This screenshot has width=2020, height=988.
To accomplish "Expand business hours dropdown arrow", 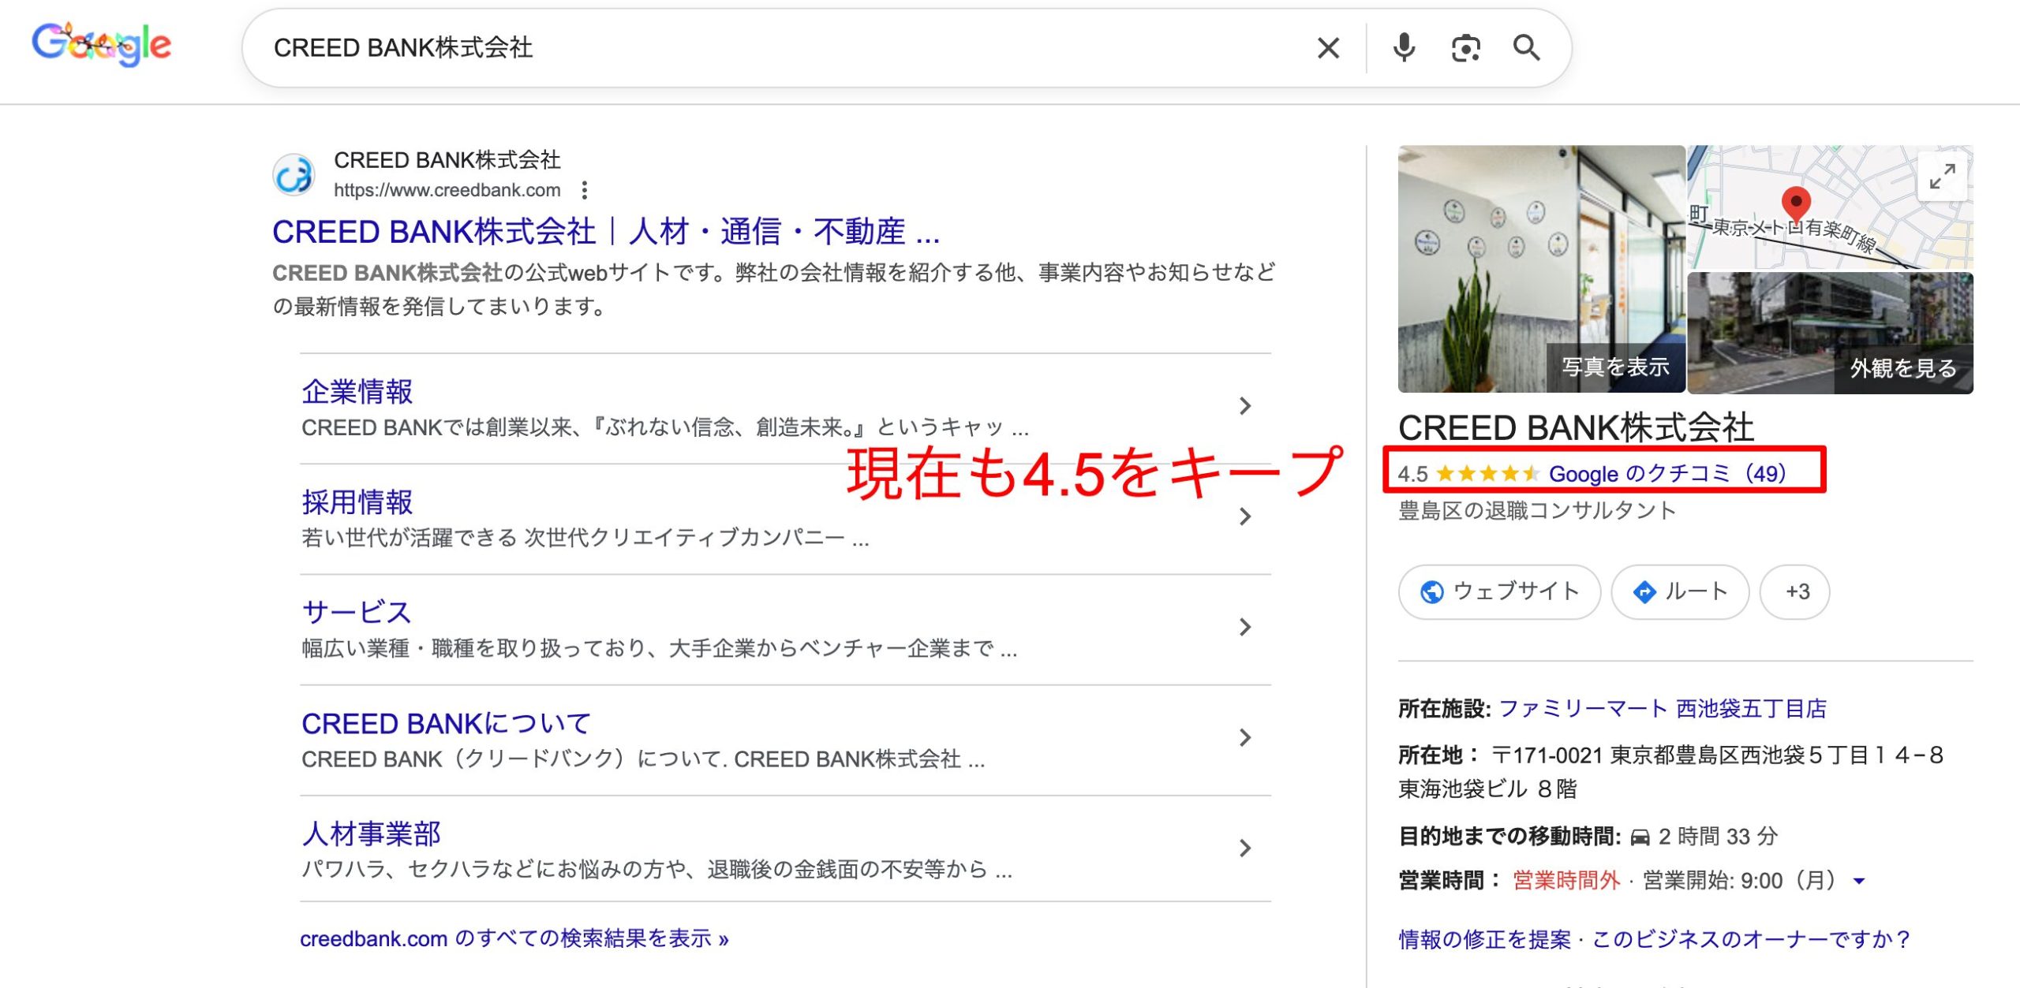I will (1860, 881).
